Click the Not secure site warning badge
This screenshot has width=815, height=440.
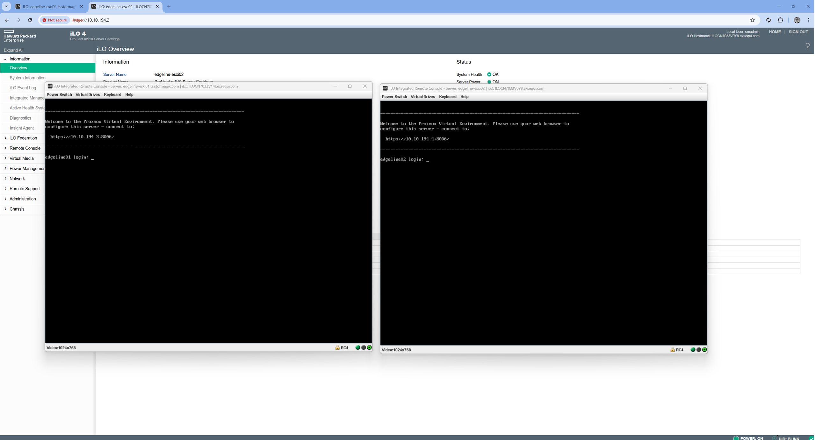tap(54, 20)
